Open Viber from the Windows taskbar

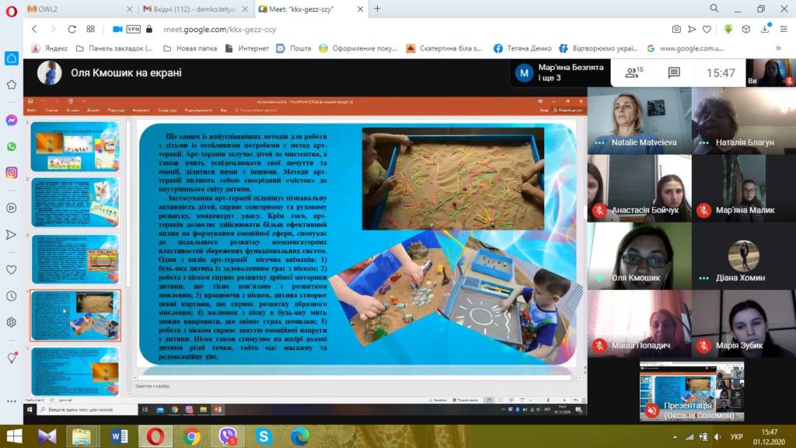227,436
